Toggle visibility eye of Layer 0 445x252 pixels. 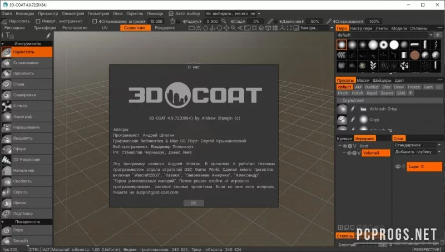(x=398, y=166)
